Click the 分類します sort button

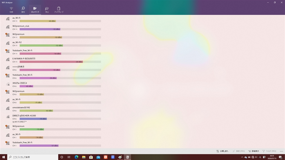pyautogui.click(x=222, y=151)
